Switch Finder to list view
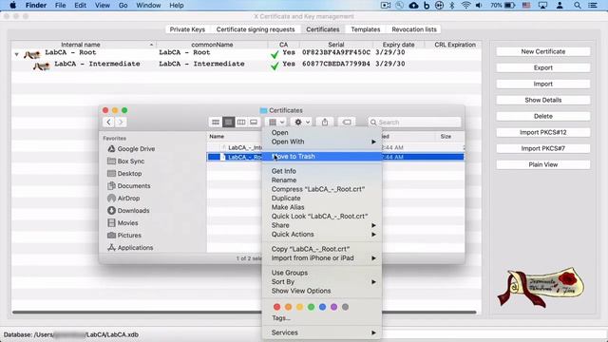The width and height of the screenshot is (608, 342). 228,123
